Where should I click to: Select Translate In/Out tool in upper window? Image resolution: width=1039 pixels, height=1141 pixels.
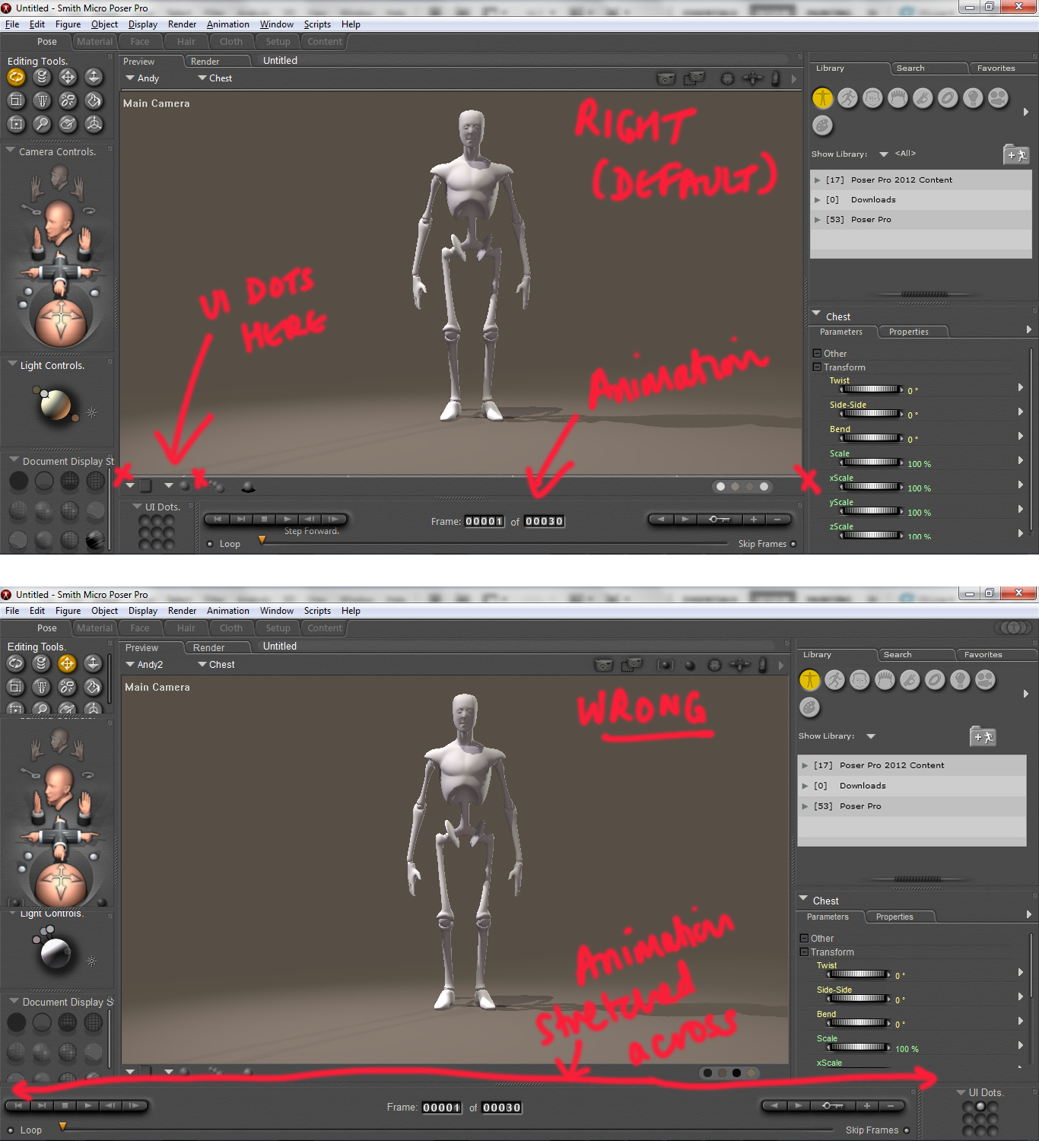tap(94, 77)
